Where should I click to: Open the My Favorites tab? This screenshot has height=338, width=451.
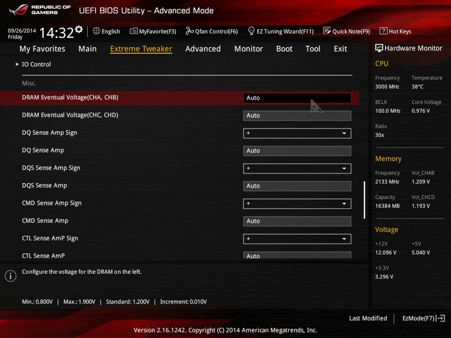[x=42, y=49]
